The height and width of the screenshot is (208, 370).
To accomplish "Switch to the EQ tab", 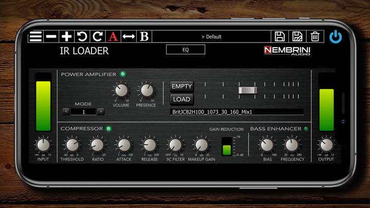I will [x=186, y=49].
